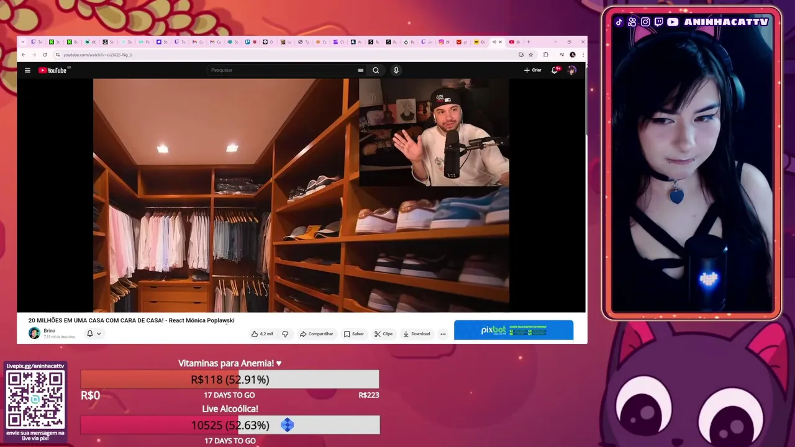The width and height of the screenshot is (795, 447).
Task: Open the on-screen keyboard icon in search
Action: [x=360, y=70]
